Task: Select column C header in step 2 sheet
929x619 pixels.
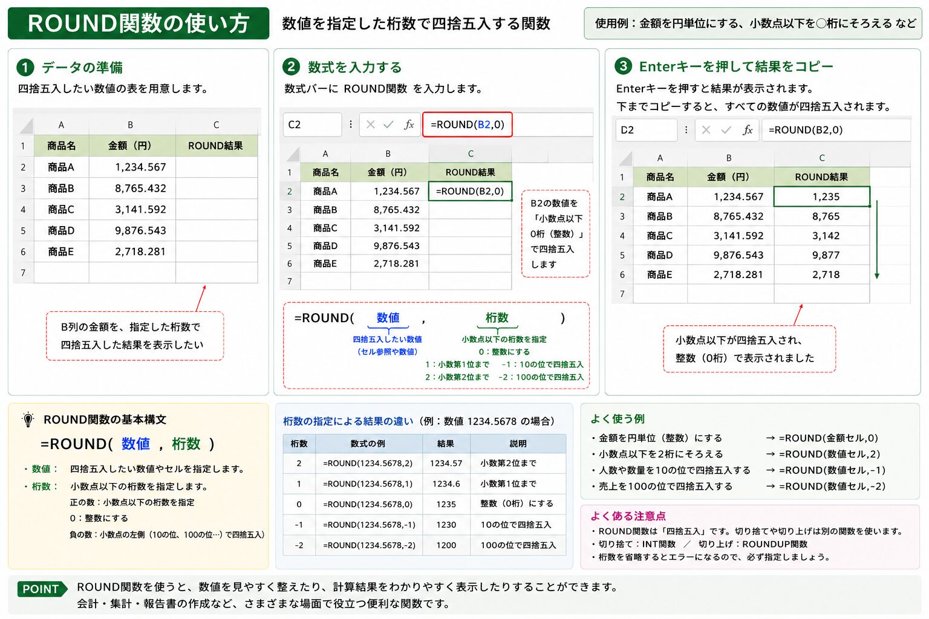Action: 471,154
